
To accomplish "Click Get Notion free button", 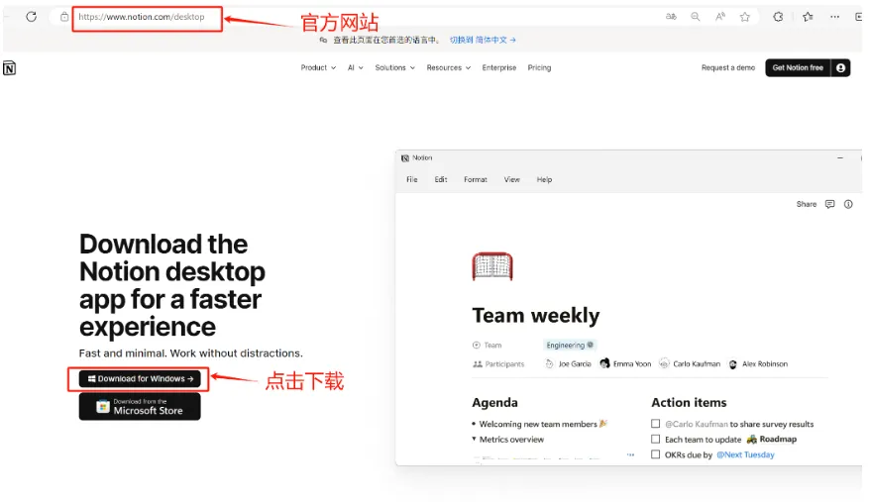I will coord(798,67).
